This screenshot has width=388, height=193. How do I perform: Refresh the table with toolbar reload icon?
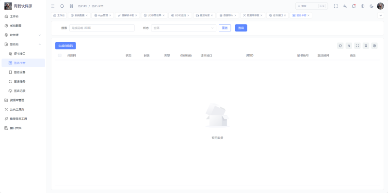click(340, 45)
